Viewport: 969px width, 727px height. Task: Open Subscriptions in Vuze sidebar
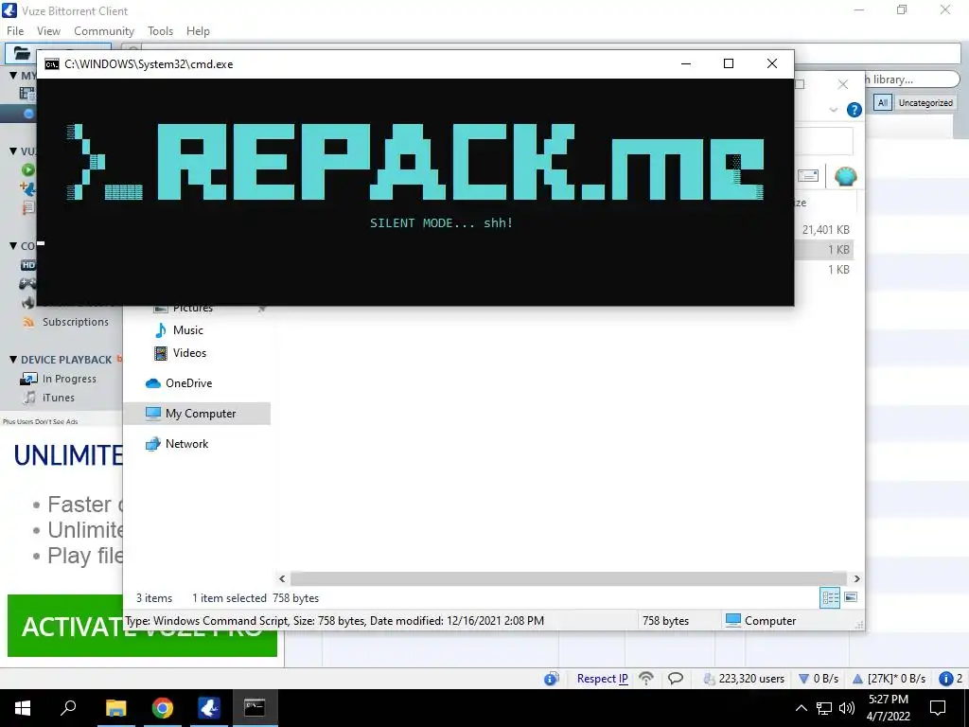pyautogui.click(x=76, y=322)
